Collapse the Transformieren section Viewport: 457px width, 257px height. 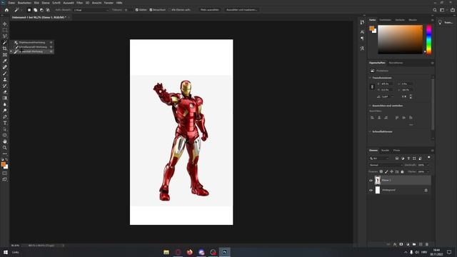pos(370,78)
